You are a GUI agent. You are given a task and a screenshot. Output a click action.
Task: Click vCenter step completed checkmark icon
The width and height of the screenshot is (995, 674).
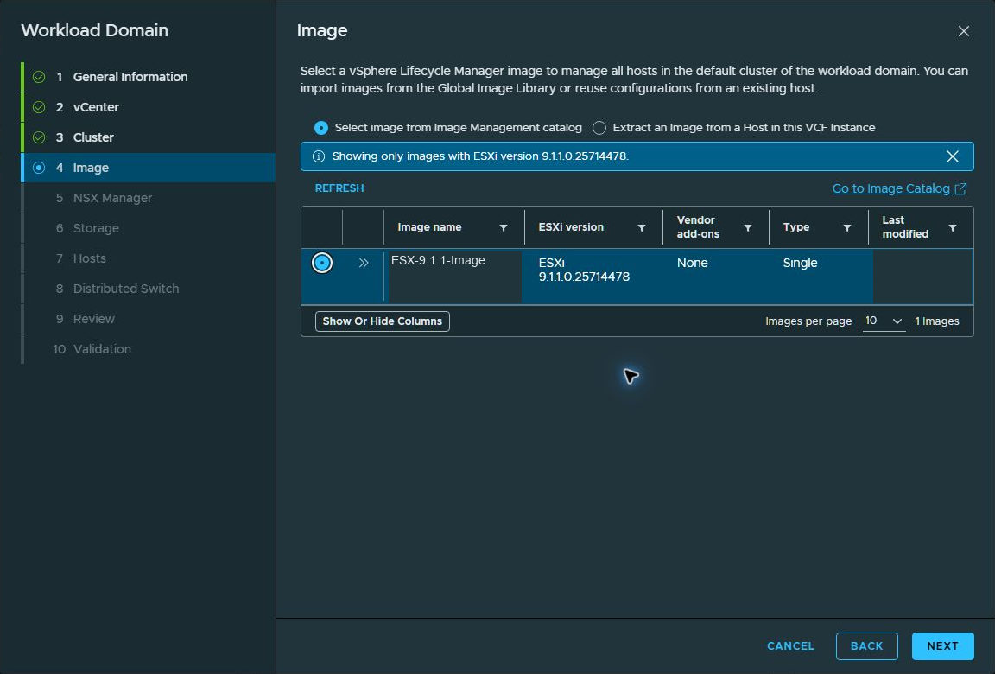tap(39, 107)
